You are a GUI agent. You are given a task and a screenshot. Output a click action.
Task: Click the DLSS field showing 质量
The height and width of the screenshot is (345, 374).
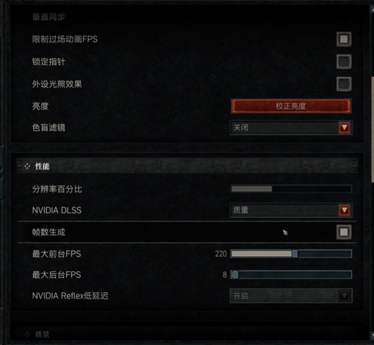[x=291, y=210]
